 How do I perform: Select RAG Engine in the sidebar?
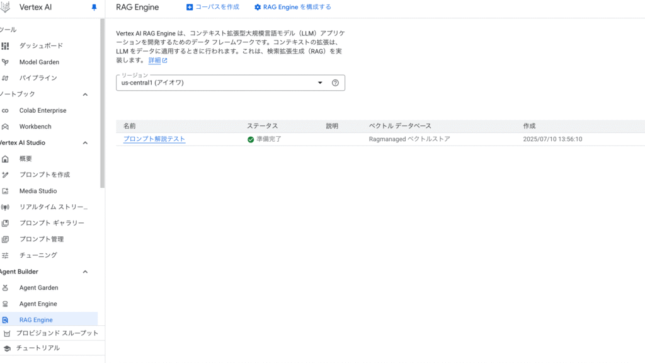click(x=36, y=320)
